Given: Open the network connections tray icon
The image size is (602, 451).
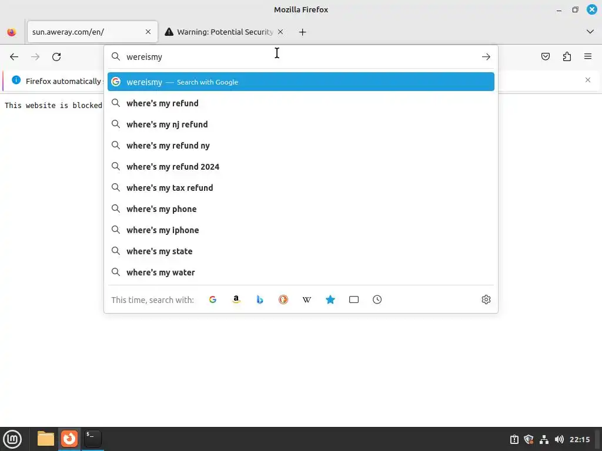Looking at the screenshot, I should [544, 439].
